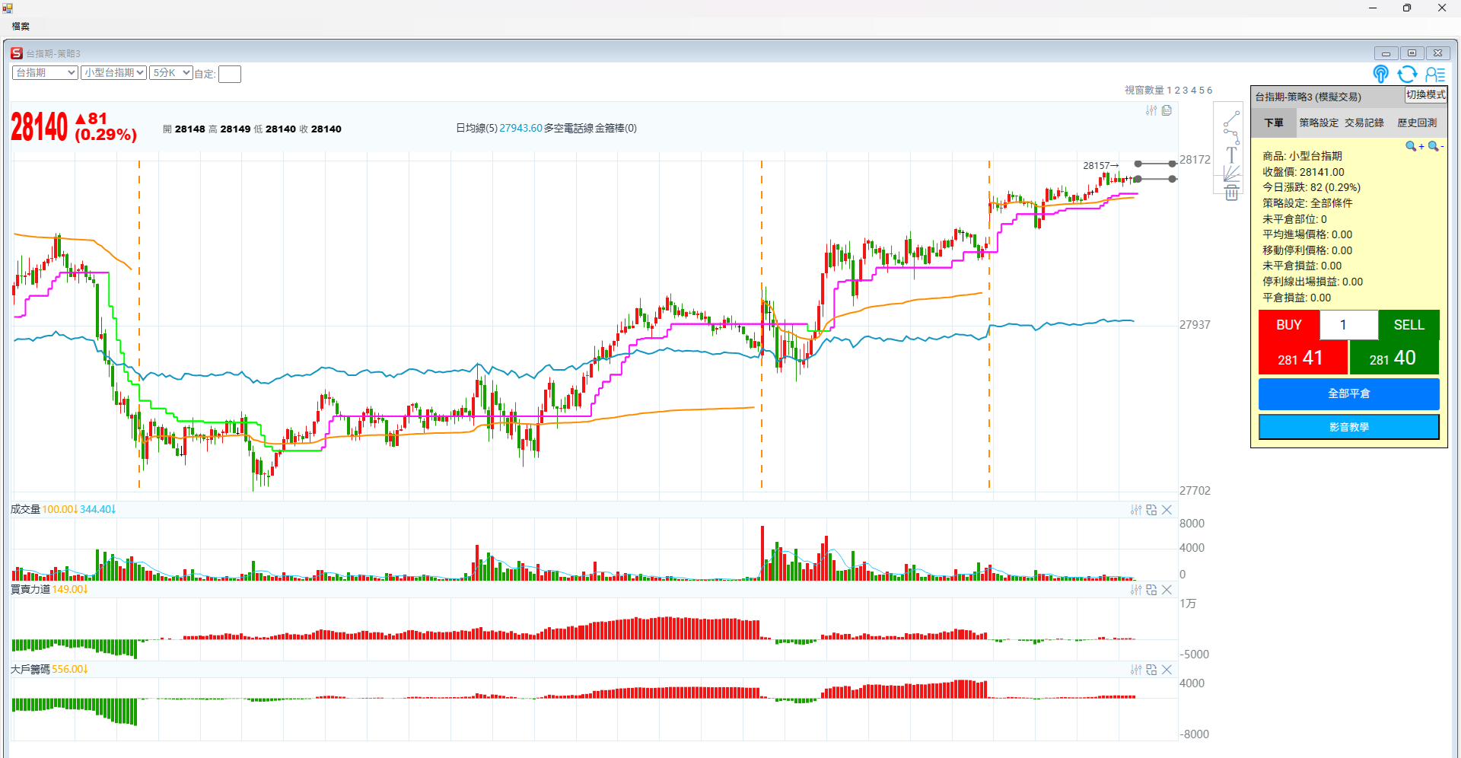1461x758 pixels.
Task: Open the user list icon
Action: [x=1435, y=74]
